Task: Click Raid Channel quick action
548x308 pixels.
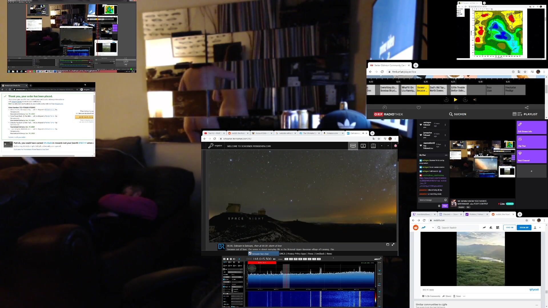Action: coord(531,157)
